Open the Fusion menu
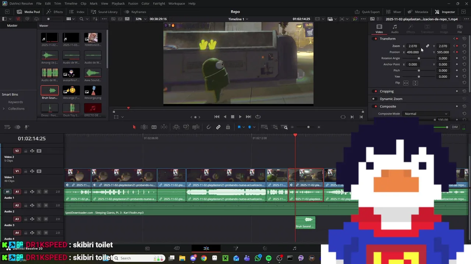The height and width of the screenshot is (264, 471). (x=133, y=3)
